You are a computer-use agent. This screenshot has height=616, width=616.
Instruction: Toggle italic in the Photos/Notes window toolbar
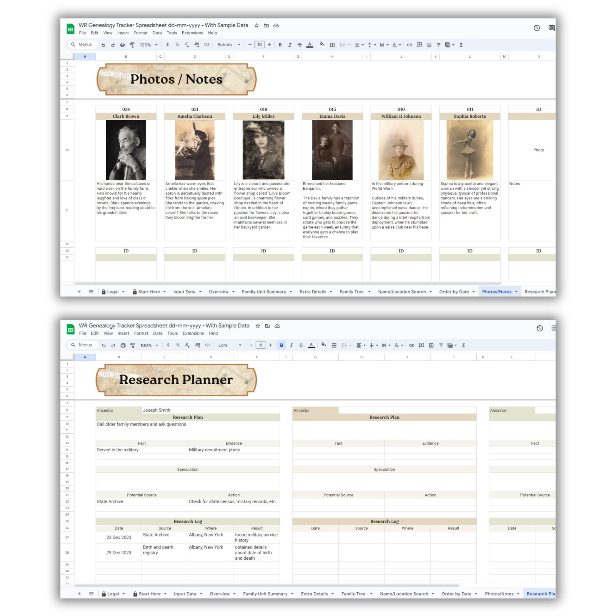click(290, 45)
